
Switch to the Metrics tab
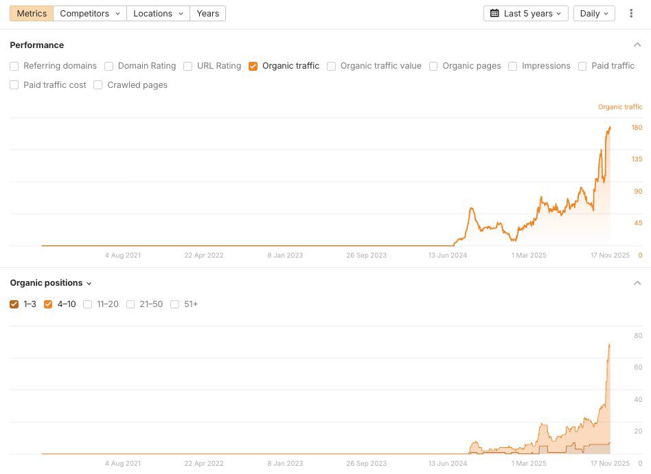click(32, 13)
